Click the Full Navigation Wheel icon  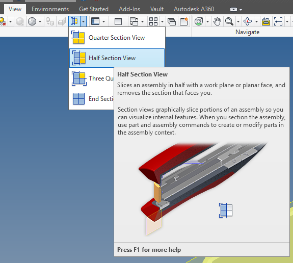(x=199, y=21)
